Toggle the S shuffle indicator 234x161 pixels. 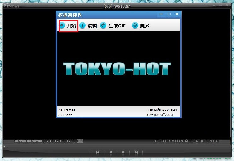click(81, 141)
